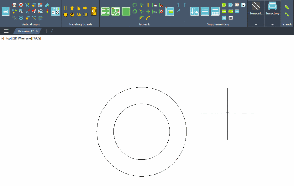Click the Traveling boards panel title

point(81,24)
